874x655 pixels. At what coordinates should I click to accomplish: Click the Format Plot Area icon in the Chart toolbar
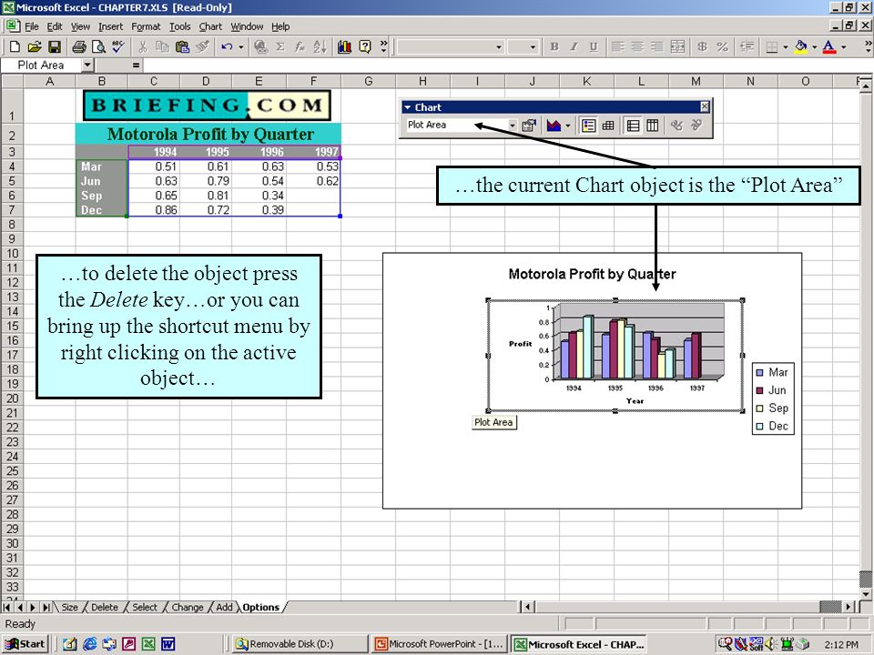tap(529, 126)
